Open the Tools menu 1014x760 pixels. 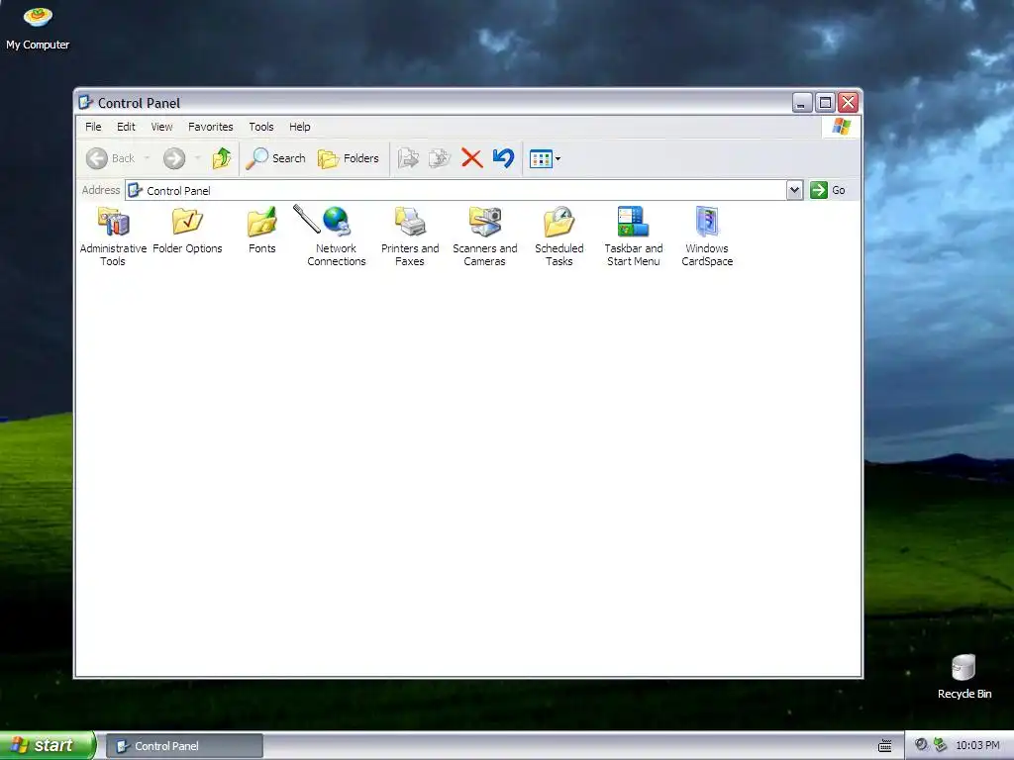pos(261,127)
